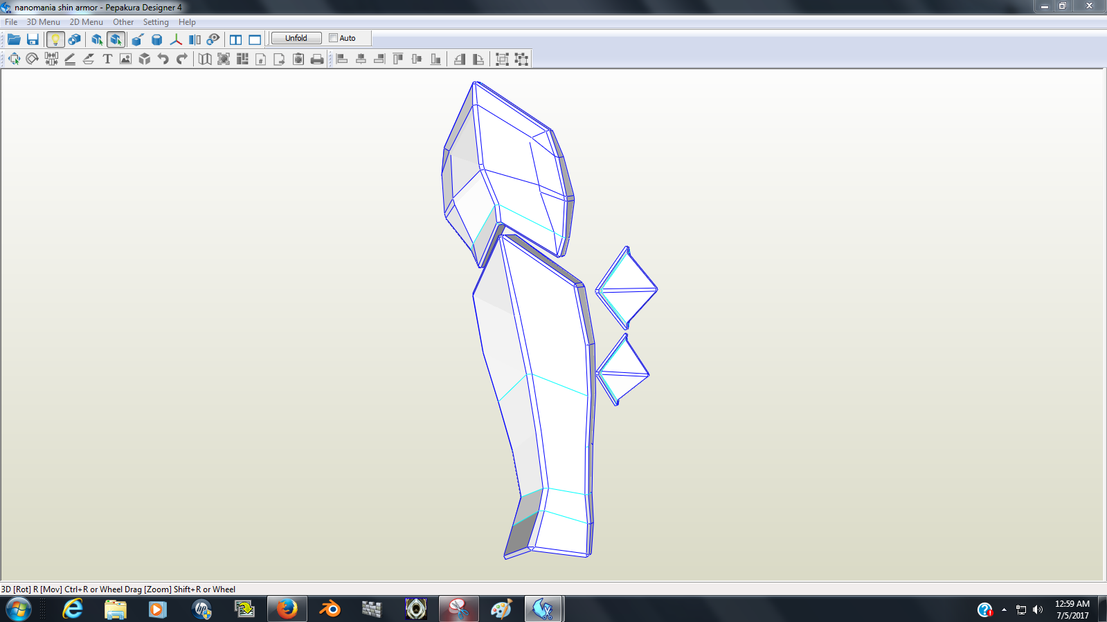The image size is (1107, 622).
Task: Align selected parts to vertical middle
Action: [x=417, y=59]
